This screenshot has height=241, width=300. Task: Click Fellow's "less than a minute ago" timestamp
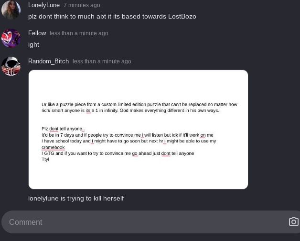coord(79,33)
